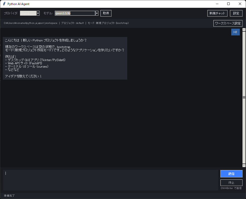Maximize the Python AI Agent window
The height and width of the screenshot is (199, 246).
(x=228, y=4)
